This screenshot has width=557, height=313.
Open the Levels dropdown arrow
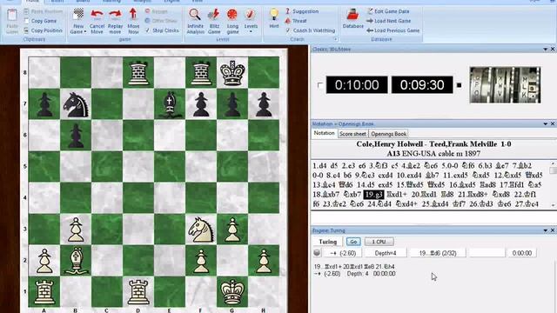[x=251, y=32]
